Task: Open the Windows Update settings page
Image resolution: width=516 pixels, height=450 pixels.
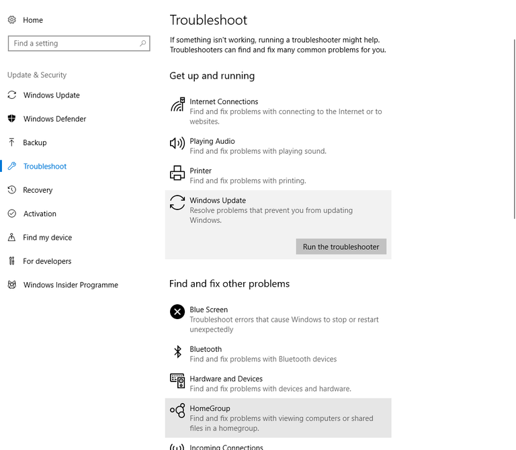Action: tap(51, 95)
